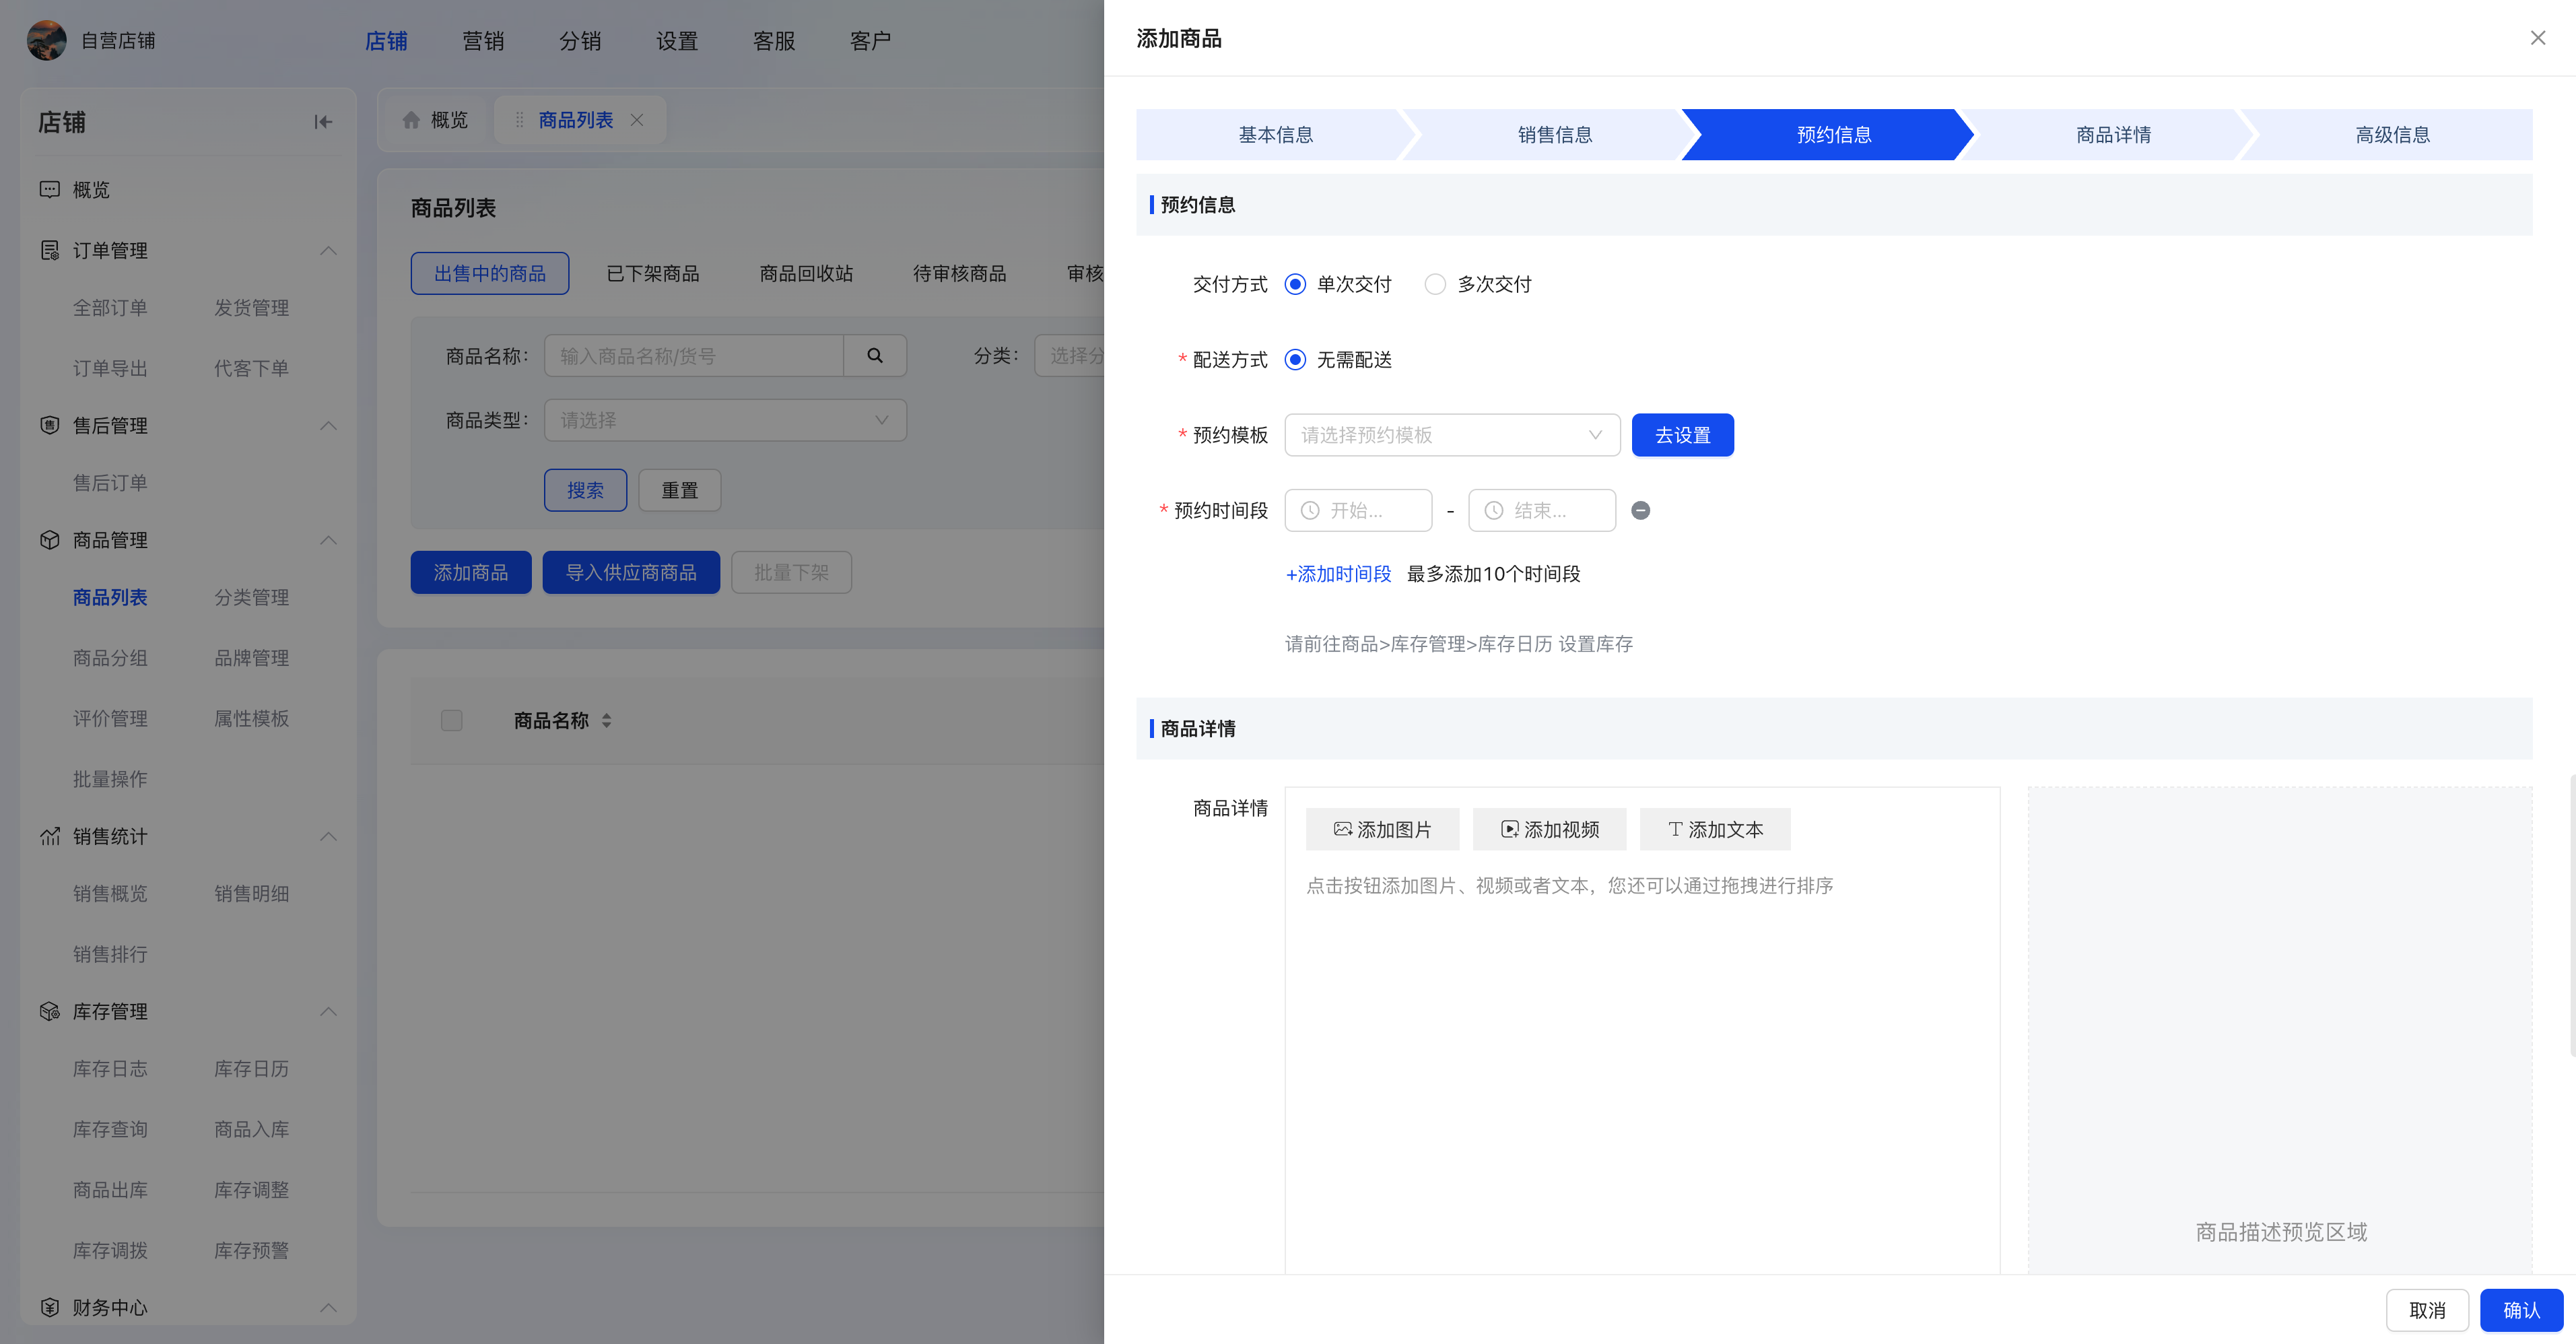The height and width of the screenshot is (1344, 2576).
Task: Go to 商品详情 step tab
Action: [x=2113, y=134]
